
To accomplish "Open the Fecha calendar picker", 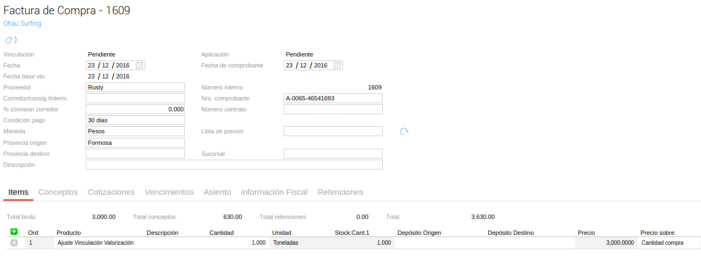I will 140,65.
